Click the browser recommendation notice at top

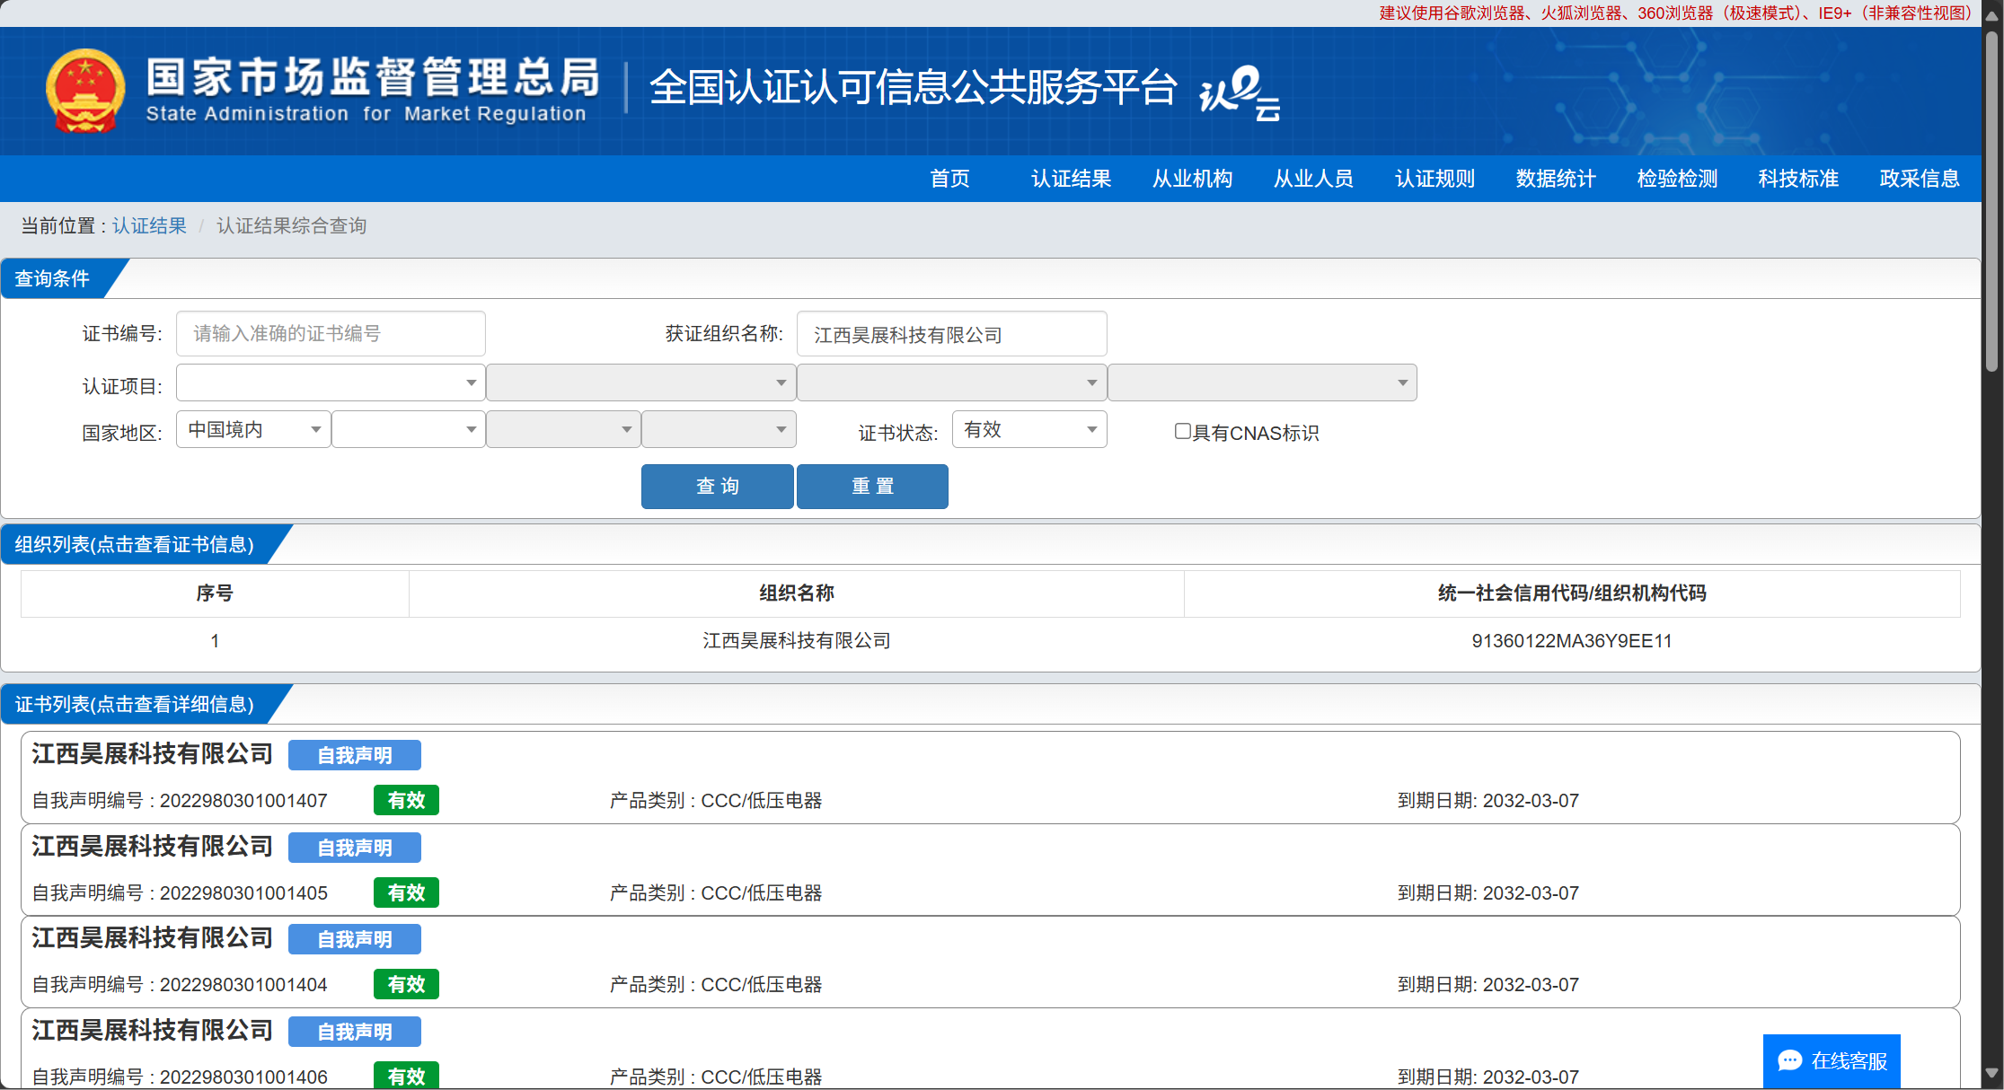(1675, 13)
